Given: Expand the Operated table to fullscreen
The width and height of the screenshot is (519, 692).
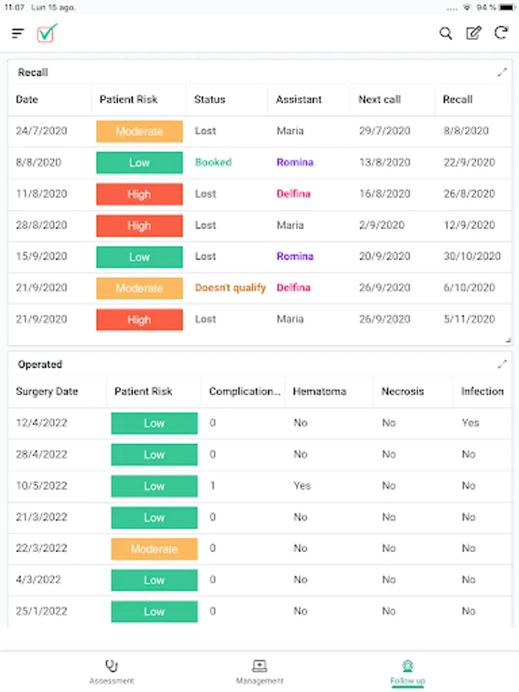Looking at the screenshot, I should pyautogui.click(x=502, y=364).
